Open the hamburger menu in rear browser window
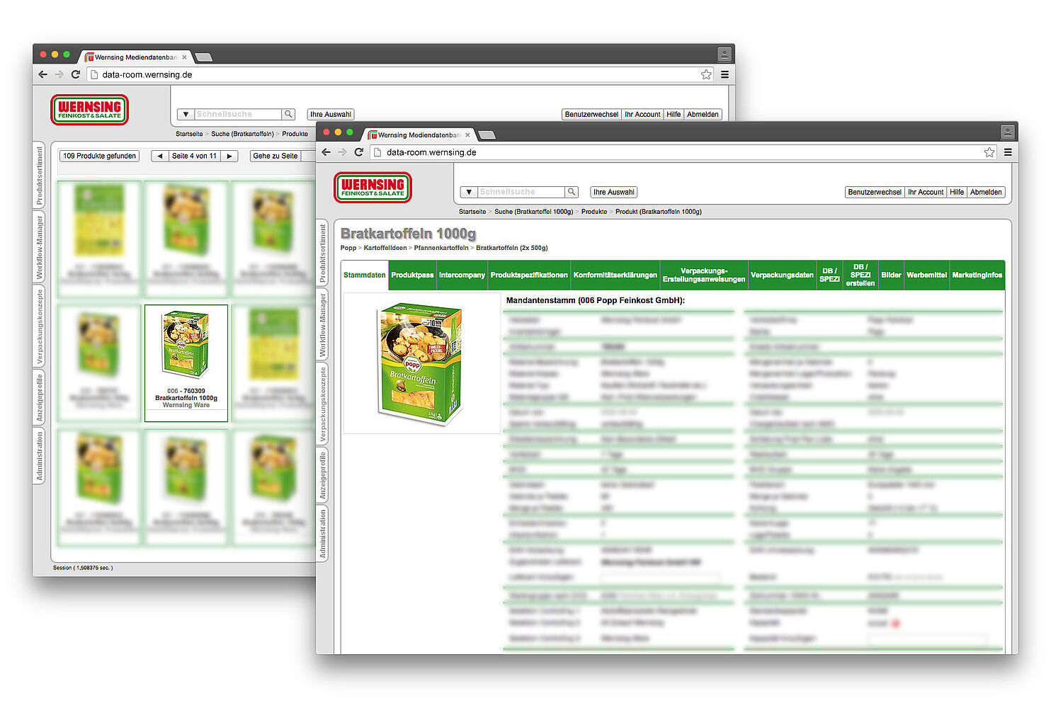 (x=725, y=74)
